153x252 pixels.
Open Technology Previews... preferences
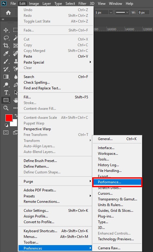tap(117, 239)
